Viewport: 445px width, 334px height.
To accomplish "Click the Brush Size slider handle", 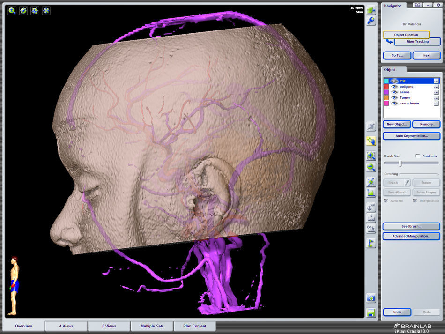I will pos(400,163).
